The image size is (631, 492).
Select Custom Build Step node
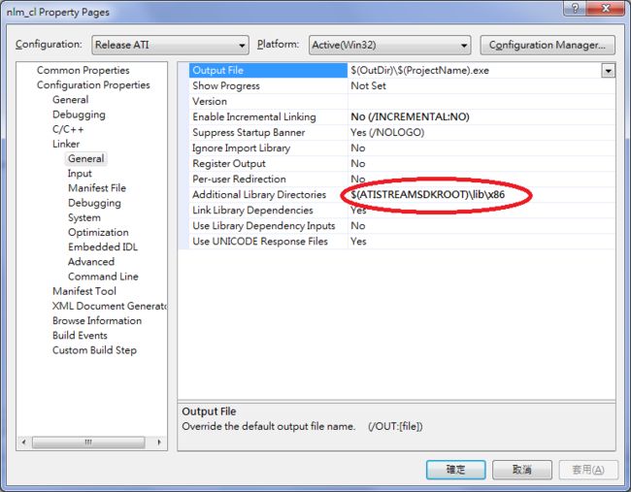94,350
